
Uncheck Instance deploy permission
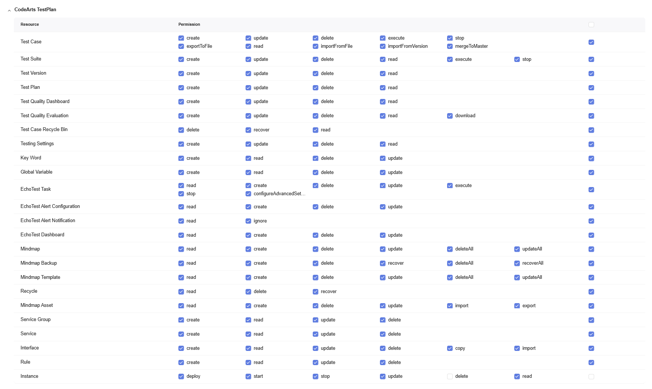coord(181,376)
